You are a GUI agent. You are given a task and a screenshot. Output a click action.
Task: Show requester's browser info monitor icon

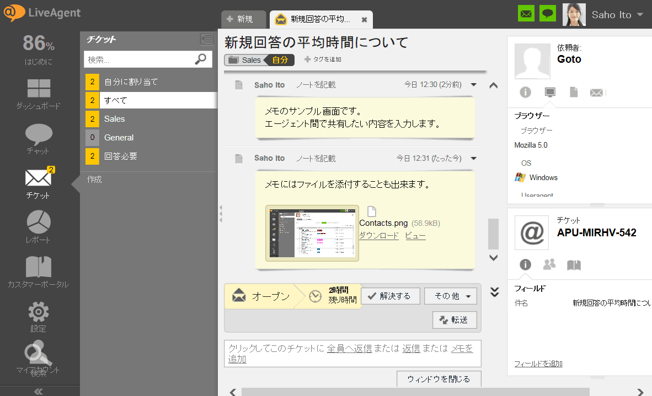click(549, 93)
